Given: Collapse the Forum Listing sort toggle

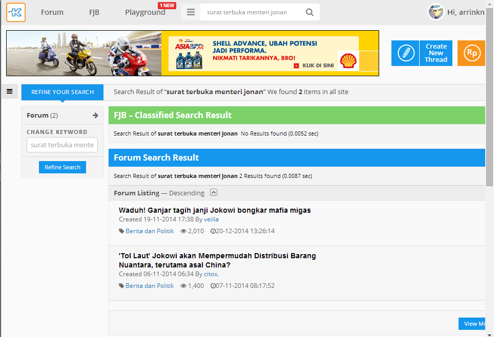Looking at the screenshot, I should pyautogui.click(x=214, y=192).
